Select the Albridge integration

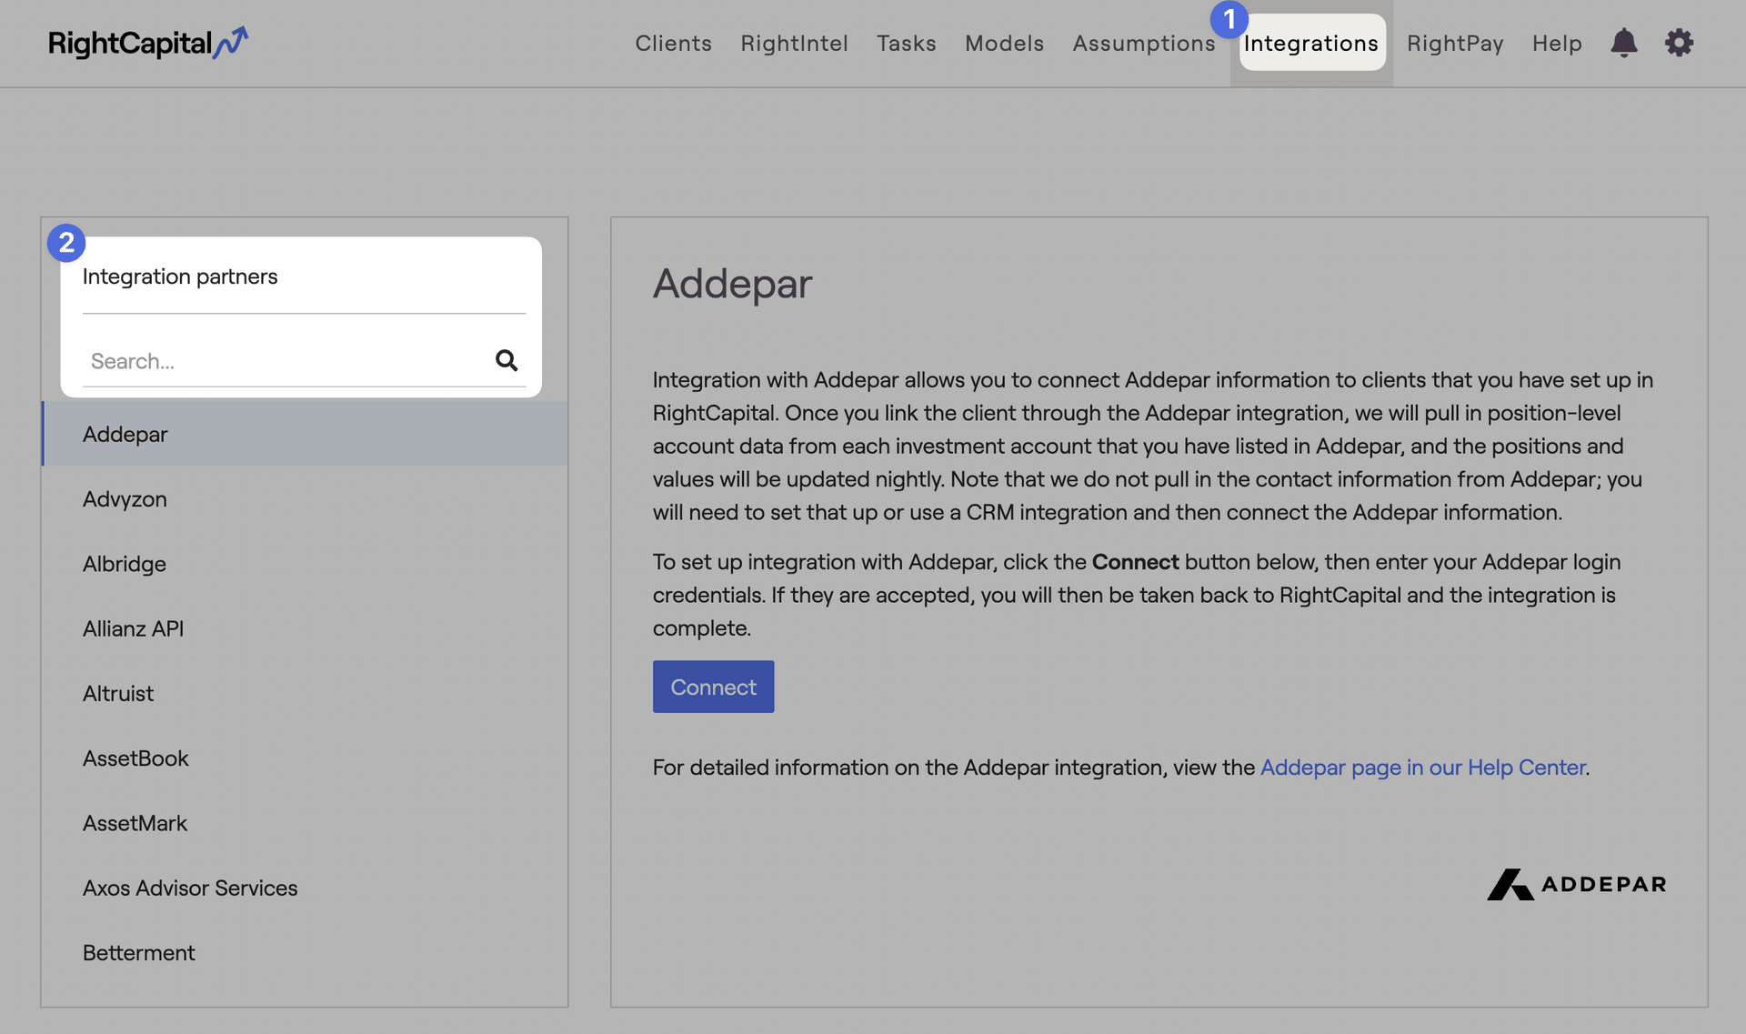(305, 564)
